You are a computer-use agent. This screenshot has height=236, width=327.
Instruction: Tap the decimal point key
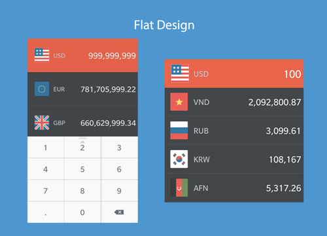(46, 212)
